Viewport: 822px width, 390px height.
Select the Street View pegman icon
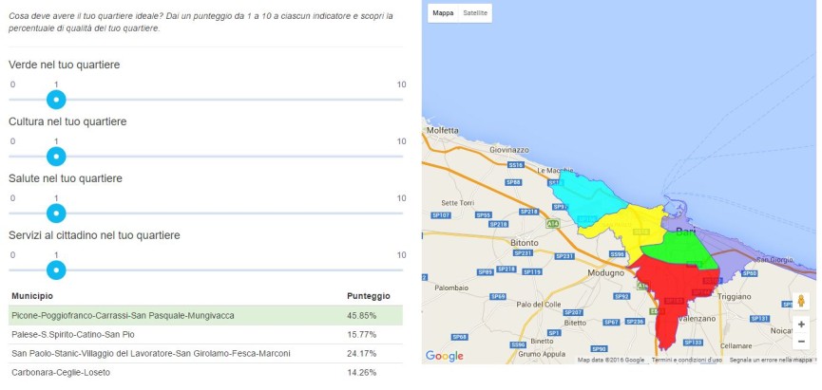(x=801, y=301)
